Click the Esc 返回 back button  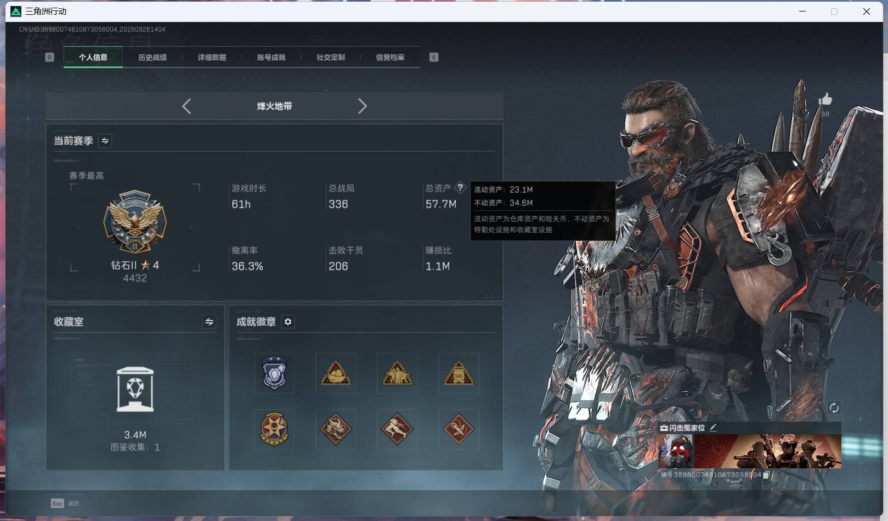click(x=65, y=503)
